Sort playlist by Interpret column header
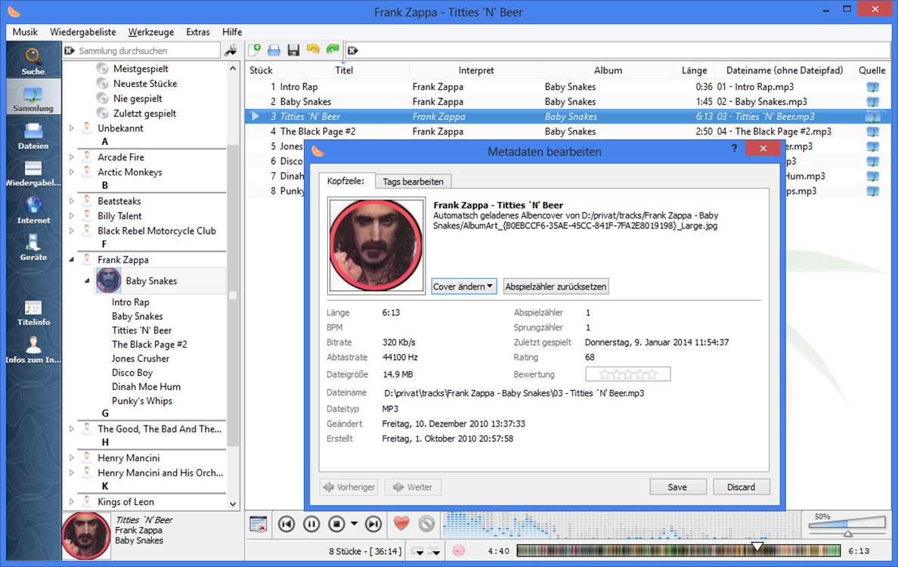Viewport: 898px width, 567px height. click(476, 70)
